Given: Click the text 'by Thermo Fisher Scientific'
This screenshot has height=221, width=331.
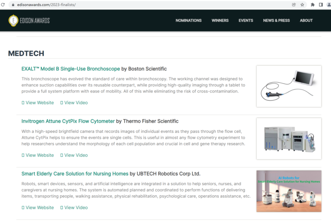Looking at the screenshot, I should (x=147, y=121).
